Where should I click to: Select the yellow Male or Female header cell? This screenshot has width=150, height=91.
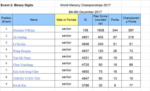(x=66, y=20)
